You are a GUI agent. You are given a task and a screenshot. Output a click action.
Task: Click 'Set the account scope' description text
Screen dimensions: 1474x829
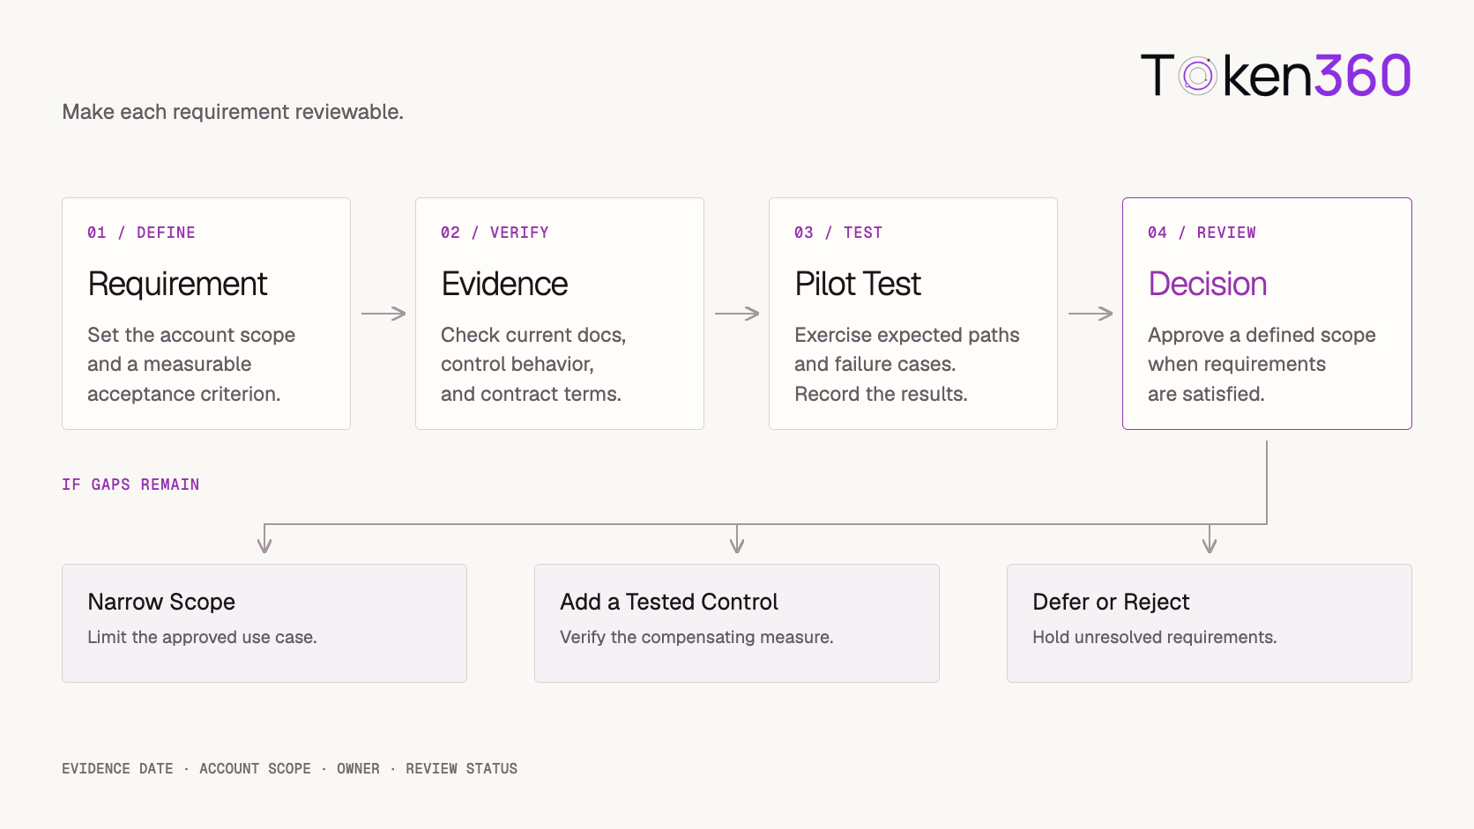tap(191, 335)
